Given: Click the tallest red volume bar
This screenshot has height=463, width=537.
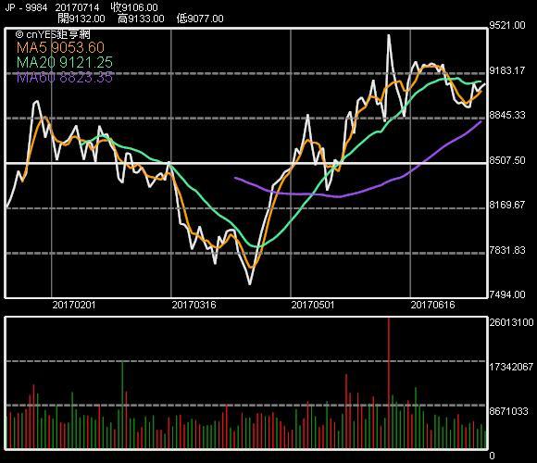Looking at the screenshot, I should [x=389, y=383].
